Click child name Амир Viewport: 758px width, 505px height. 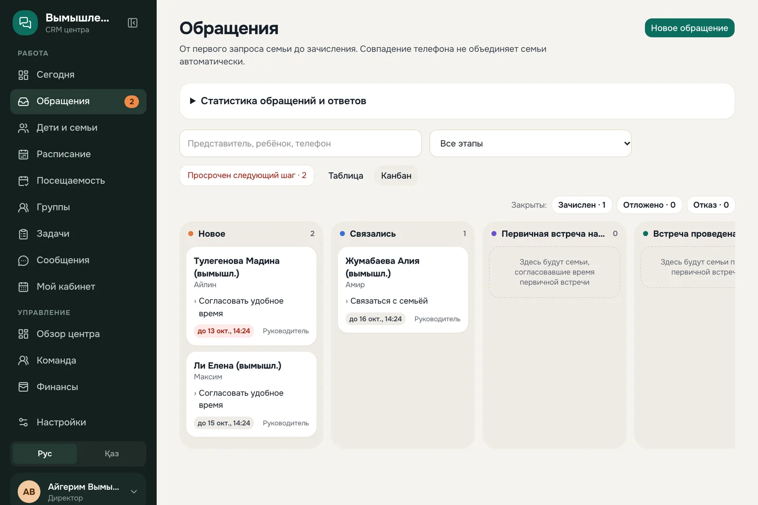click(x=355, y=284)
